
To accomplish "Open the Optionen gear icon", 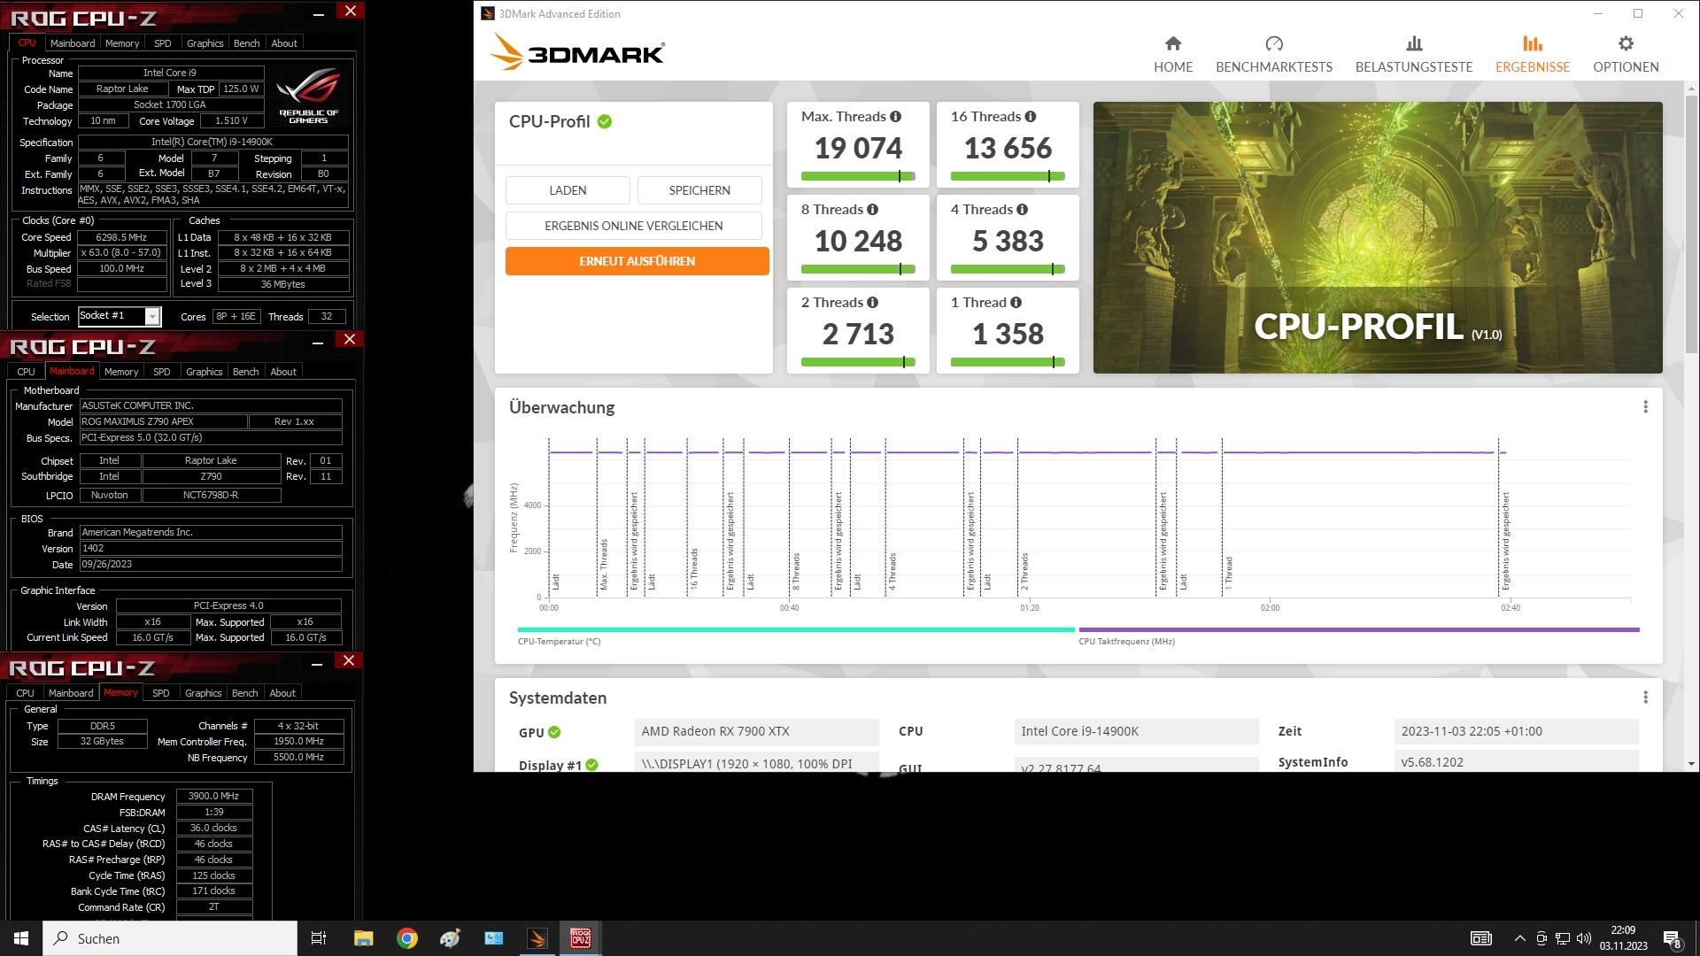I will (1625, 43).
